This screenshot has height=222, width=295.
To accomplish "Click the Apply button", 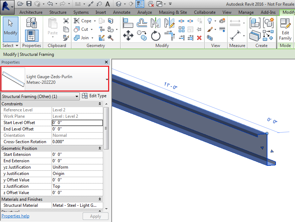I will coord(96,216).
